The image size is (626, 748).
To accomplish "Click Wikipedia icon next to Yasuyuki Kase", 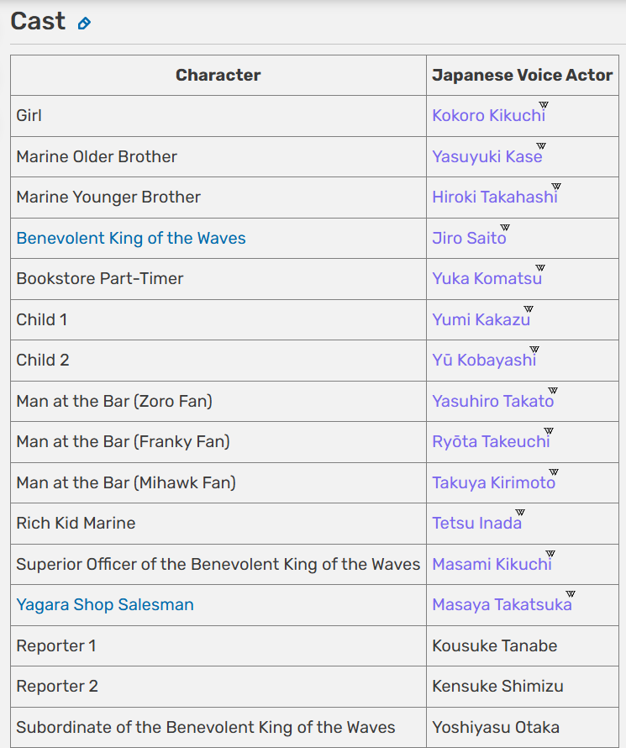I will pos(540,145).
